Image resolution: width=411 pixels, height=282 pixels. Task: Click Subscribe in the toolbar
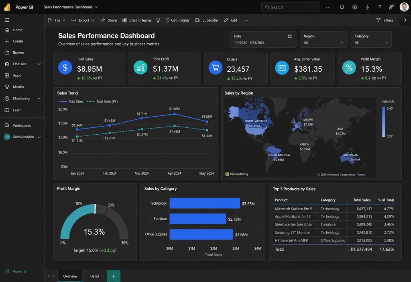tap(207, 20)
